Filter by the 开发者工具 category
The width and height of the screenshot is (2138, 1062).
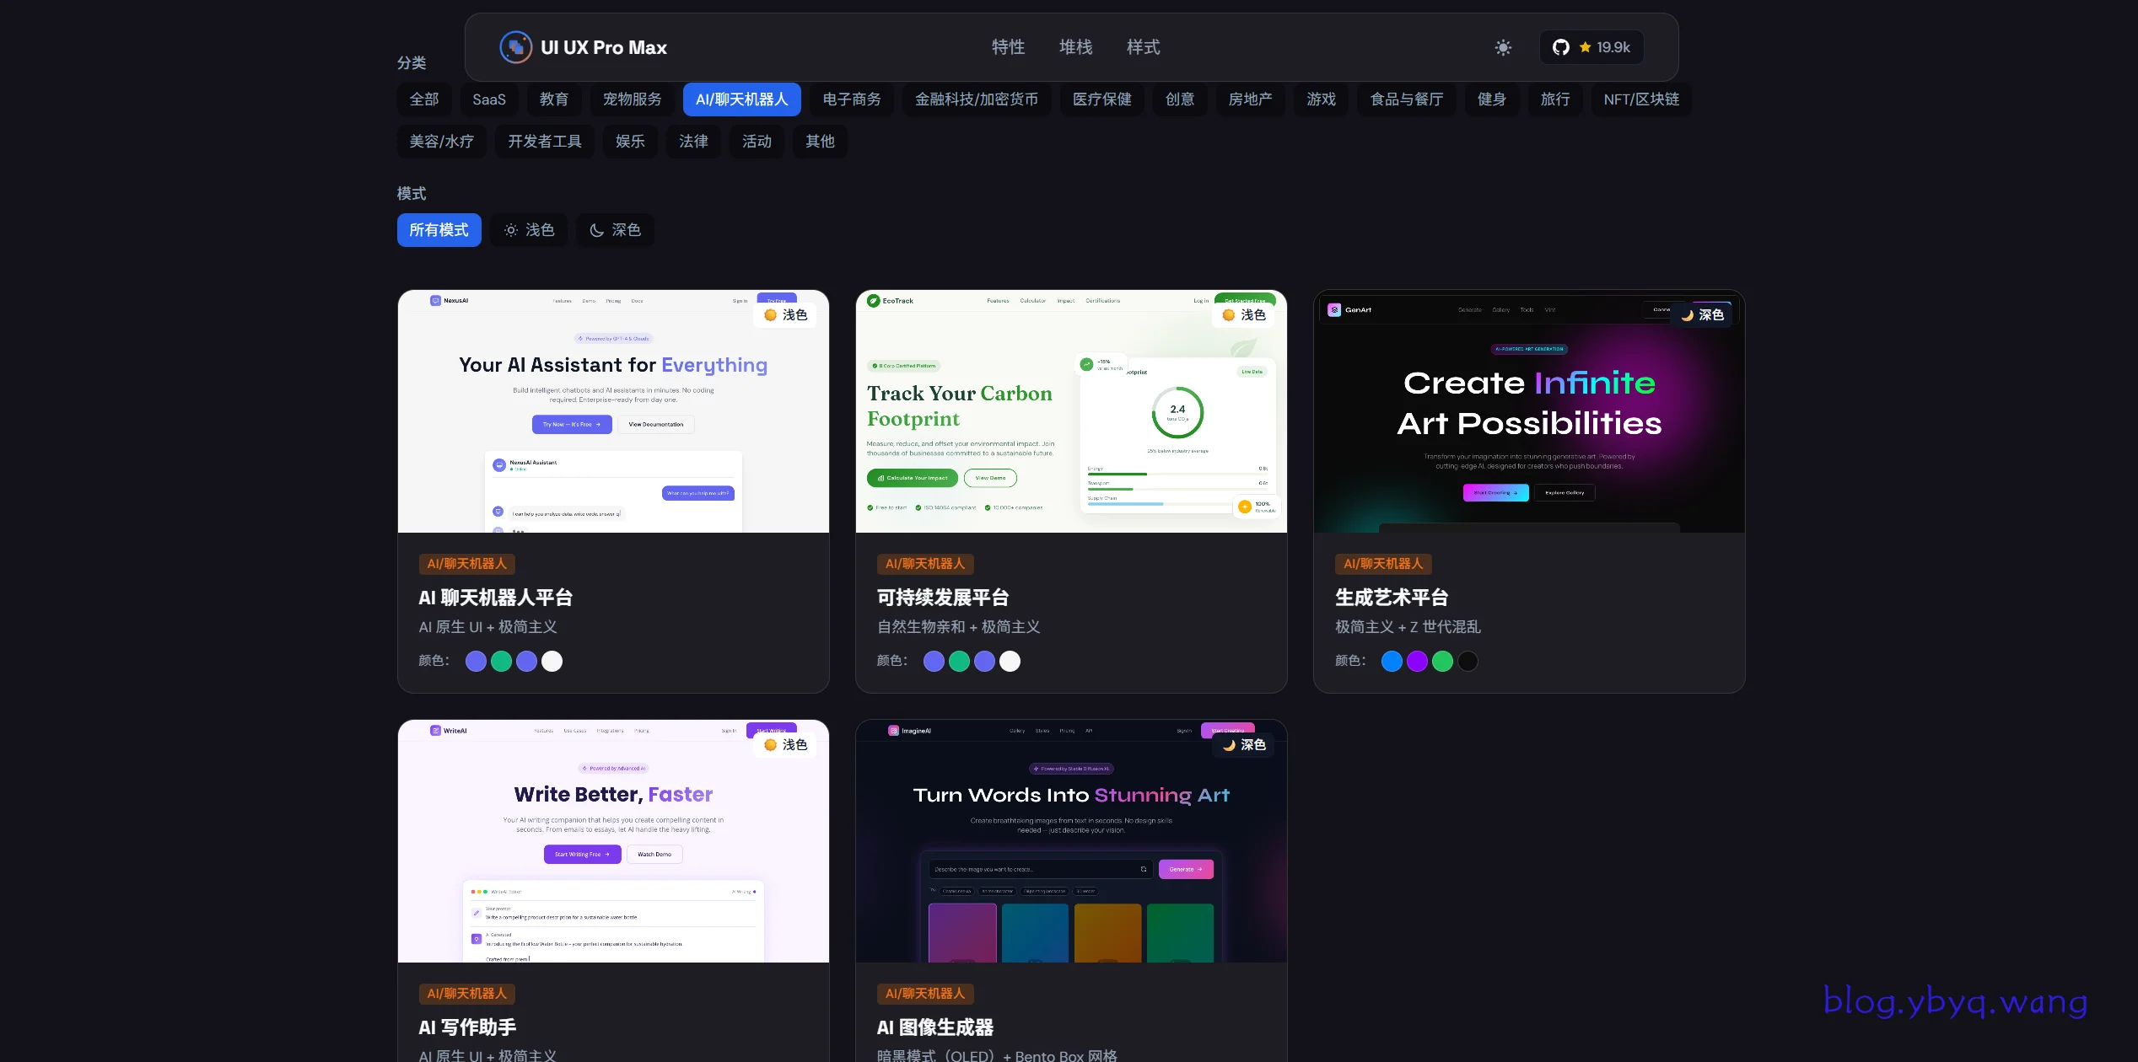(x=544, y=142)
